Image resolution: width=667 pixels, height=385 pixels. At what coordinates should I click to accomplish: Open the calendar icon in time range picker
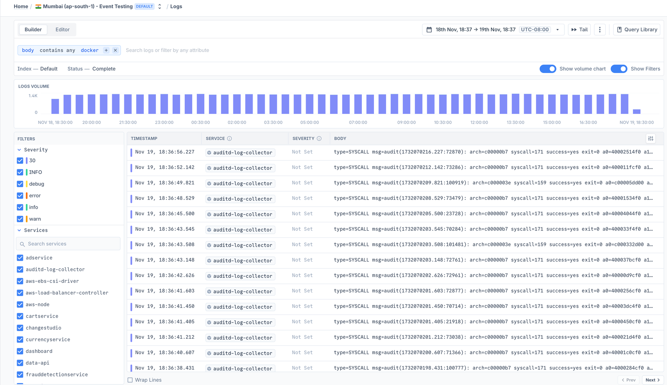(x=429, y=29)
